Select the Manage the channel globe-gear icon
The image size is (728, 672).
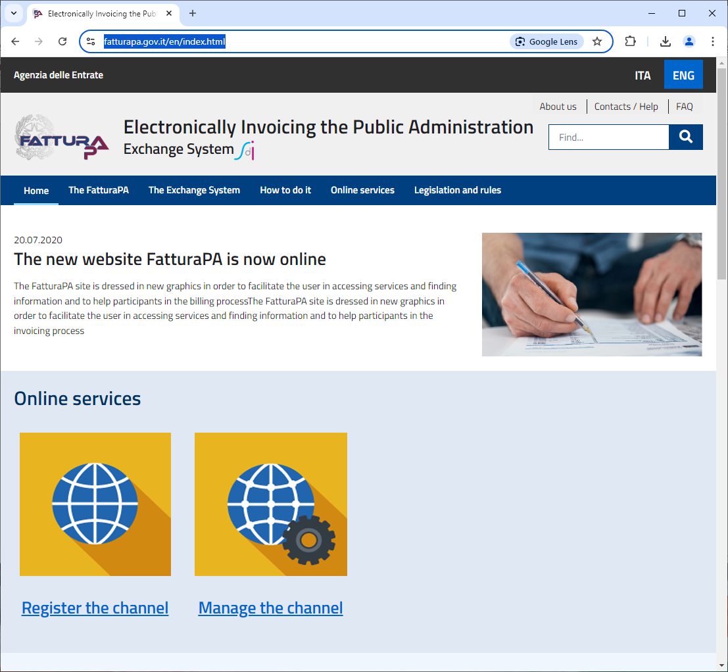point(270,504)
